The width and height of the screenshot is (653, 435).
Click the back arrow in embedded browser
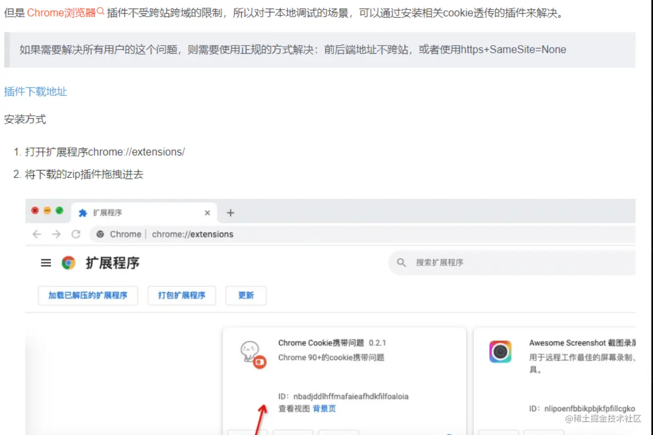pos(37,234)
